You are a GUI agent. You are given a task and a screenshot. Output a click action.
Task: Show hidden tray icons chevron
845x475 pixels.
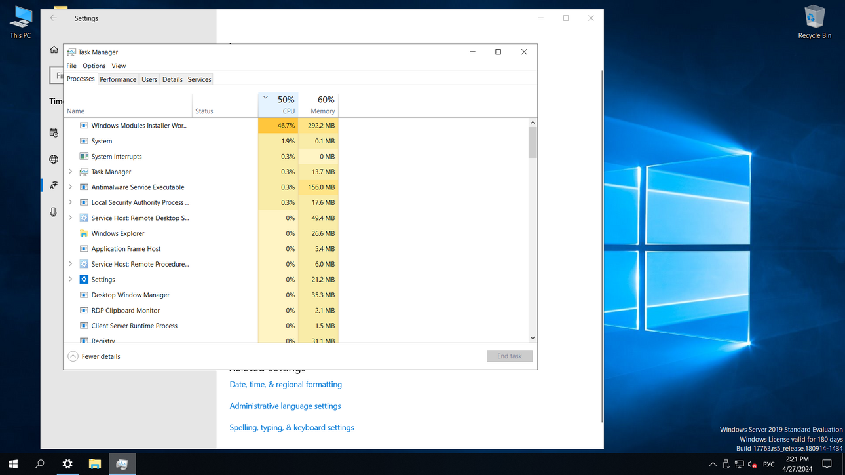coord(713,464)
